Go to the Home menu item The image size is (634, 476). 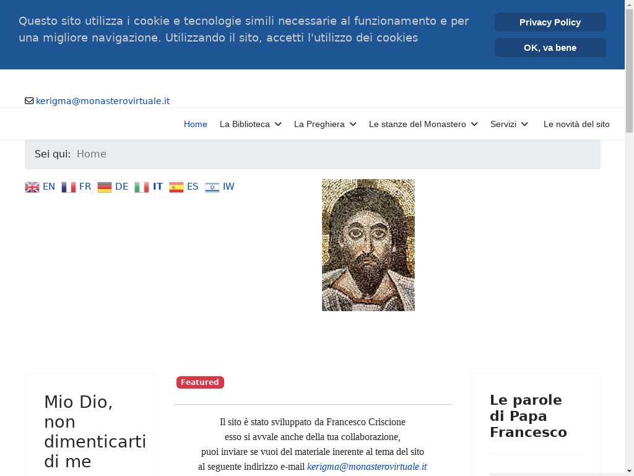(195, 124)
